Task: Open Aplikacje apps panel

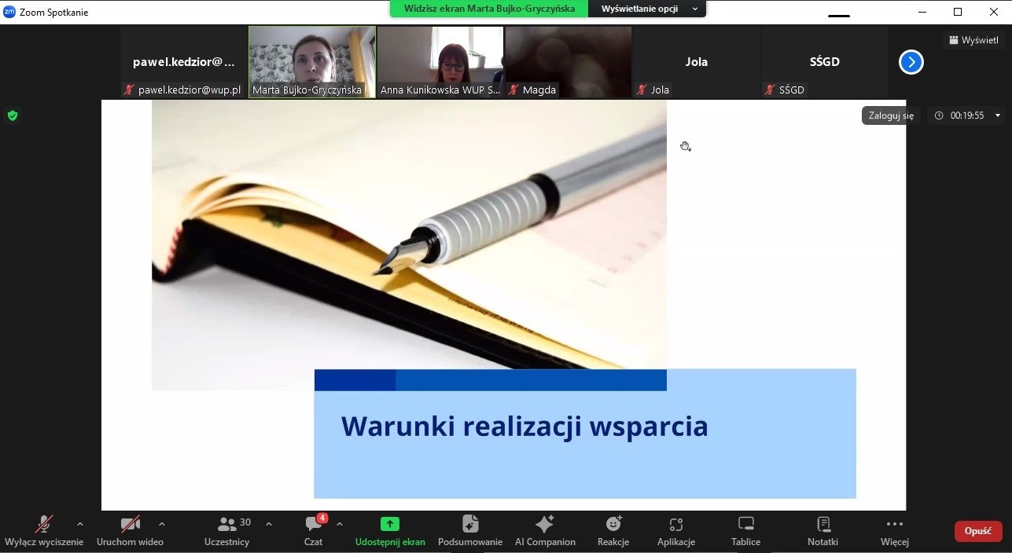Action: click(x=676, y=532)
